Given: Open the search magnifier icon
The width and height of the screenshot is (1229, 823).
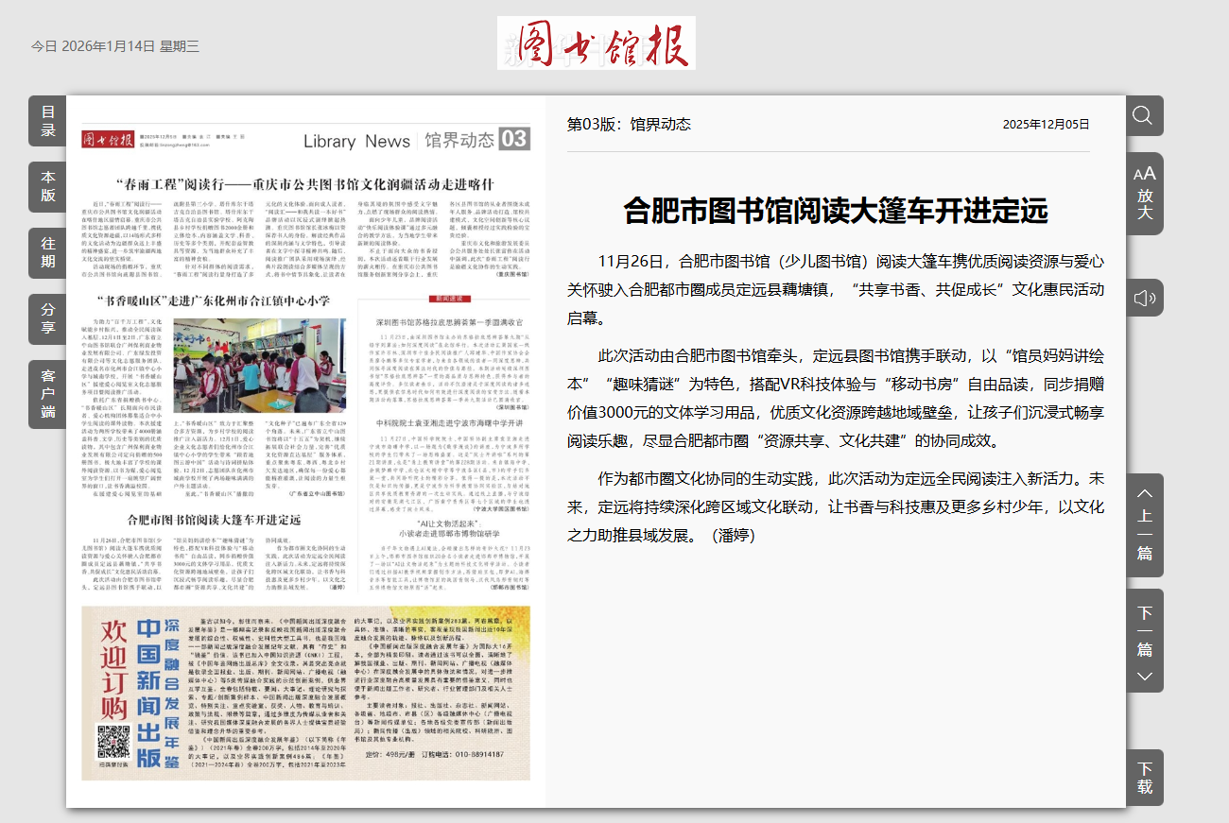Looking at the screenshot, I should (x=1143, y=115).
